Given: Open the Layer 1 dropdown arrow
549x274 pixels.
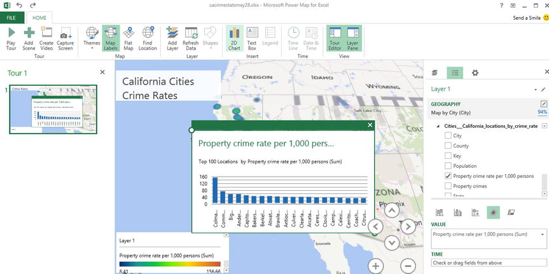Looking at the screenshot, I should tap(536, 90).
